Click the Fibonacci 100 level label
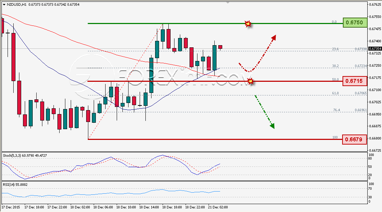This screenshot has height=212, width=382. point(335,137)
